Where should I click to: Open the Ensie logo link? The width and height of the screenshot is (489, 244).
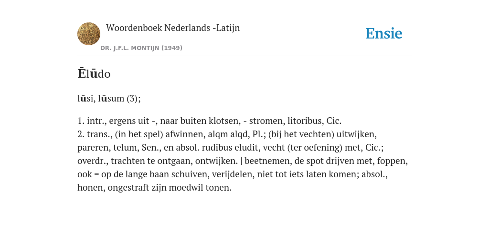click(384, 33)
